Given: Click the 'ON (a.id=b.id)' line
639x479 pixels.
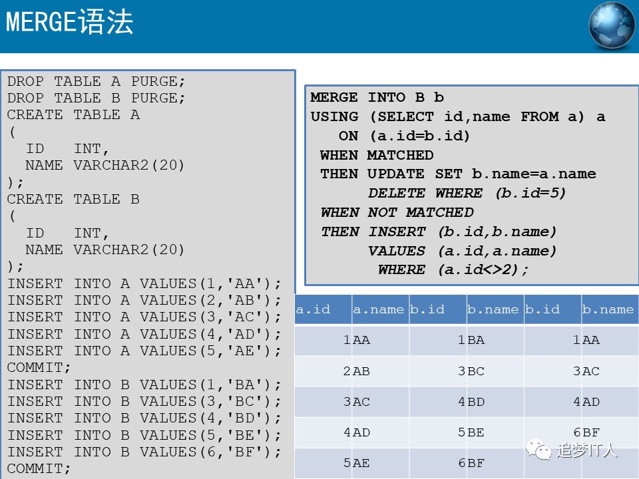Looking at the screenshot, I should 404,136.
